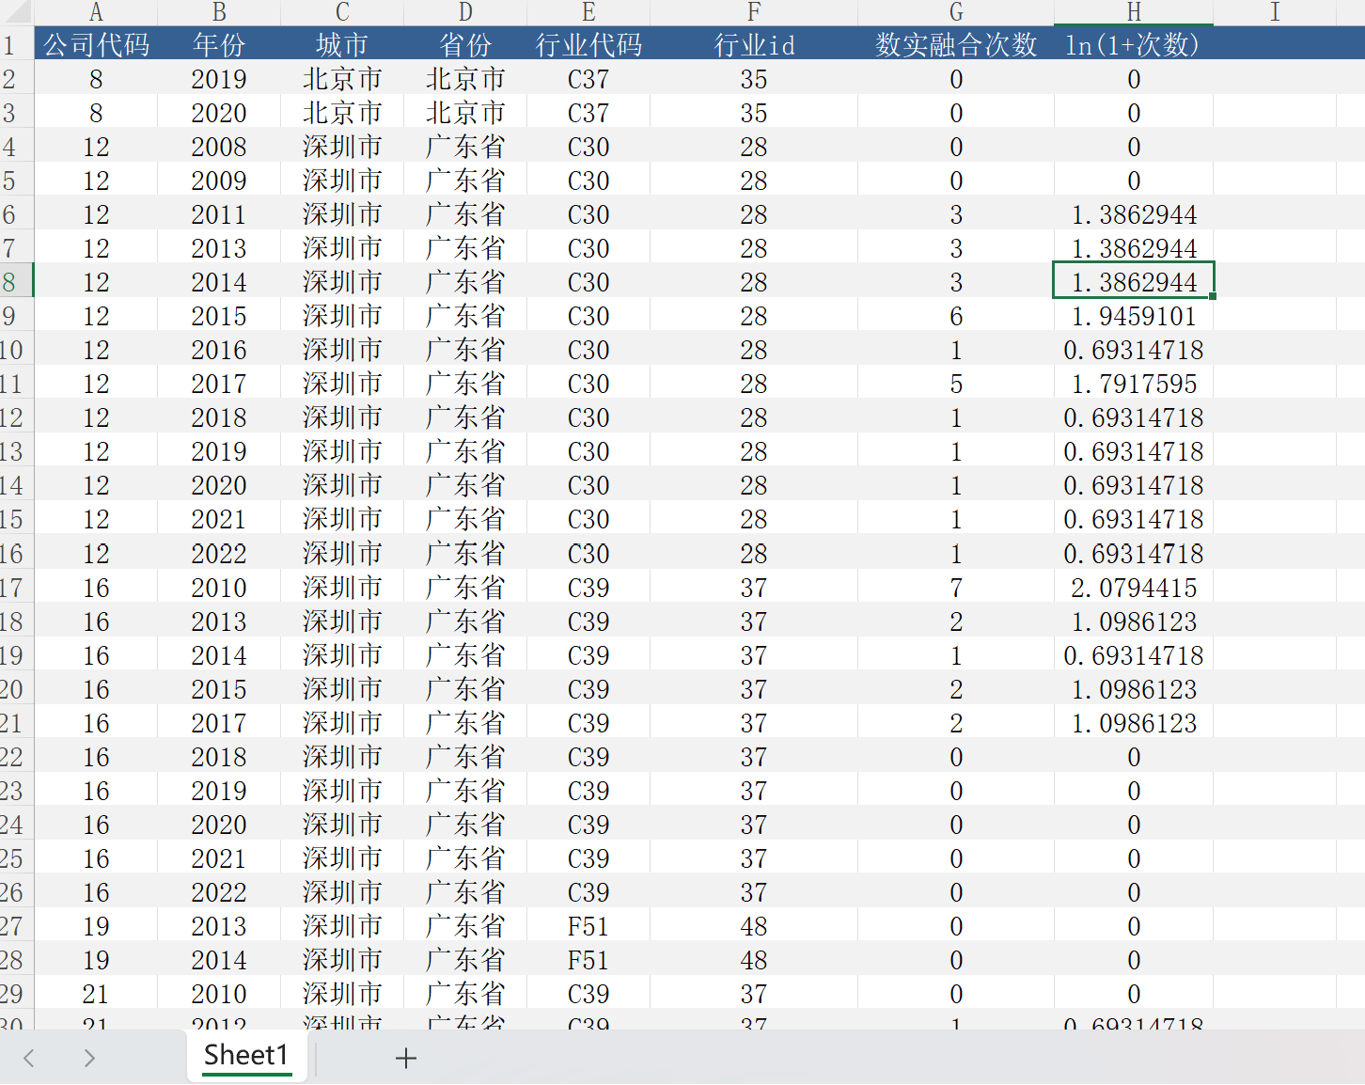Select column D header

click(465, 12)
